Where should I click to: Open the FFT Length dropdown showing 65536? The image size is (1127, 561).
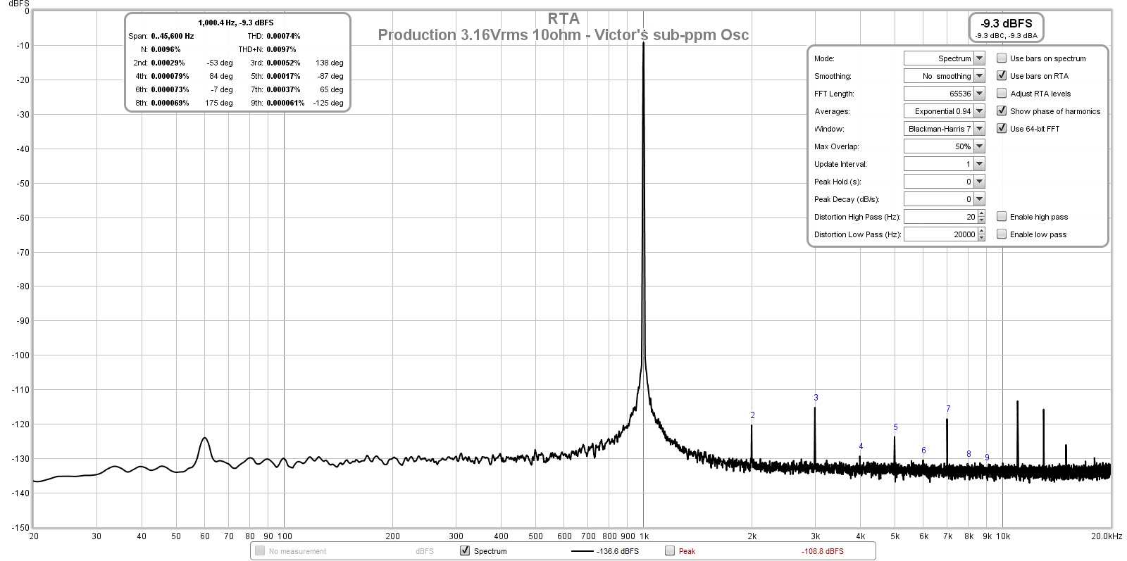(x=944, y=94)
